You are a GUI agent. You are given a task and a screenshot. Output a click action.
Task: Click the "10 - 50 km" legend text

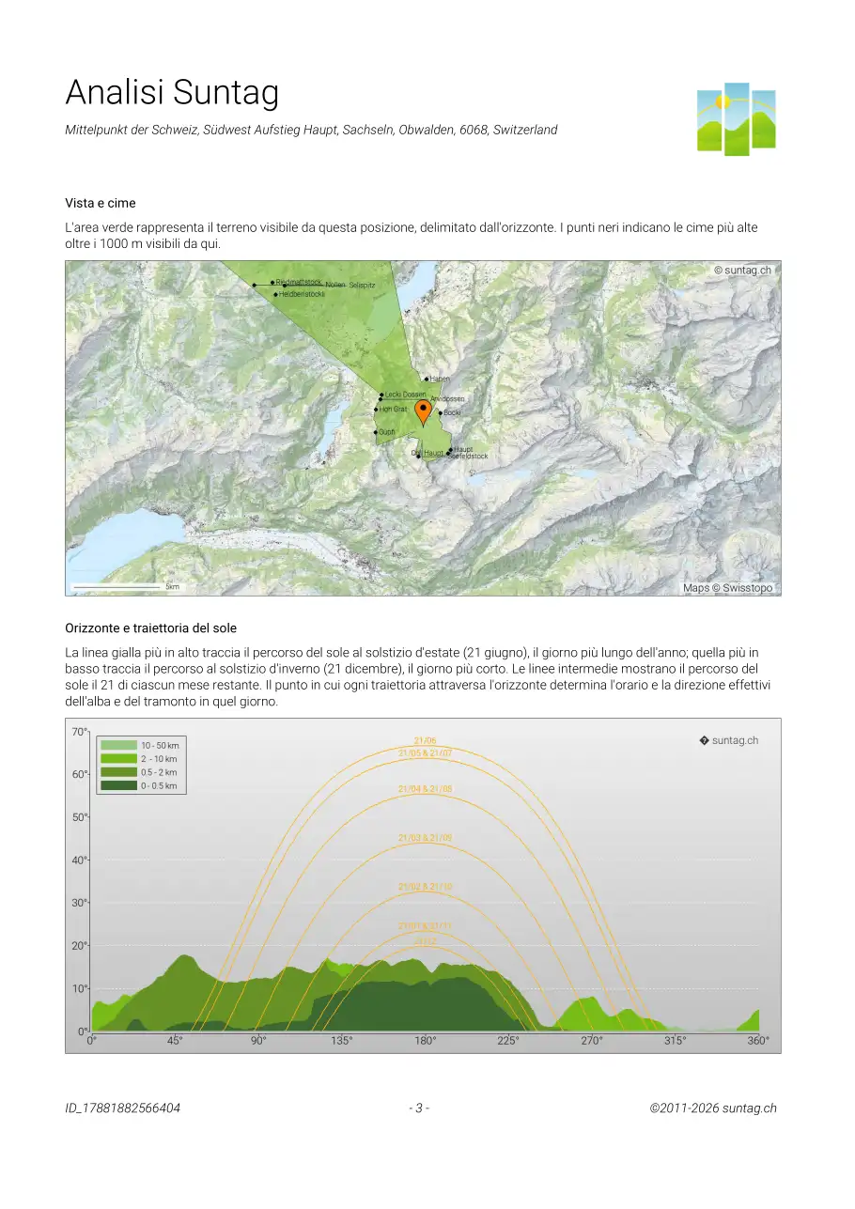(160, 746)
